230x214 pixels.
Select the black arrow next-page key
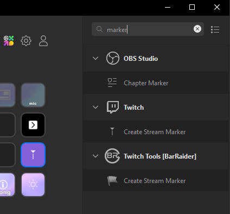tap(33, 125)
